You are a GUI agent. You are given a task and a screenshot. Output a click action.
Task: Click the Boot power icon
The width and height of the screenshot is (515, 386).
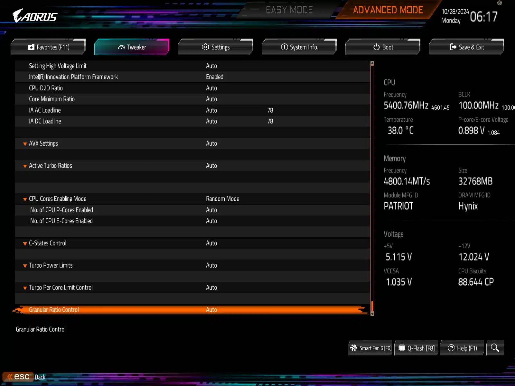[376, 47]
